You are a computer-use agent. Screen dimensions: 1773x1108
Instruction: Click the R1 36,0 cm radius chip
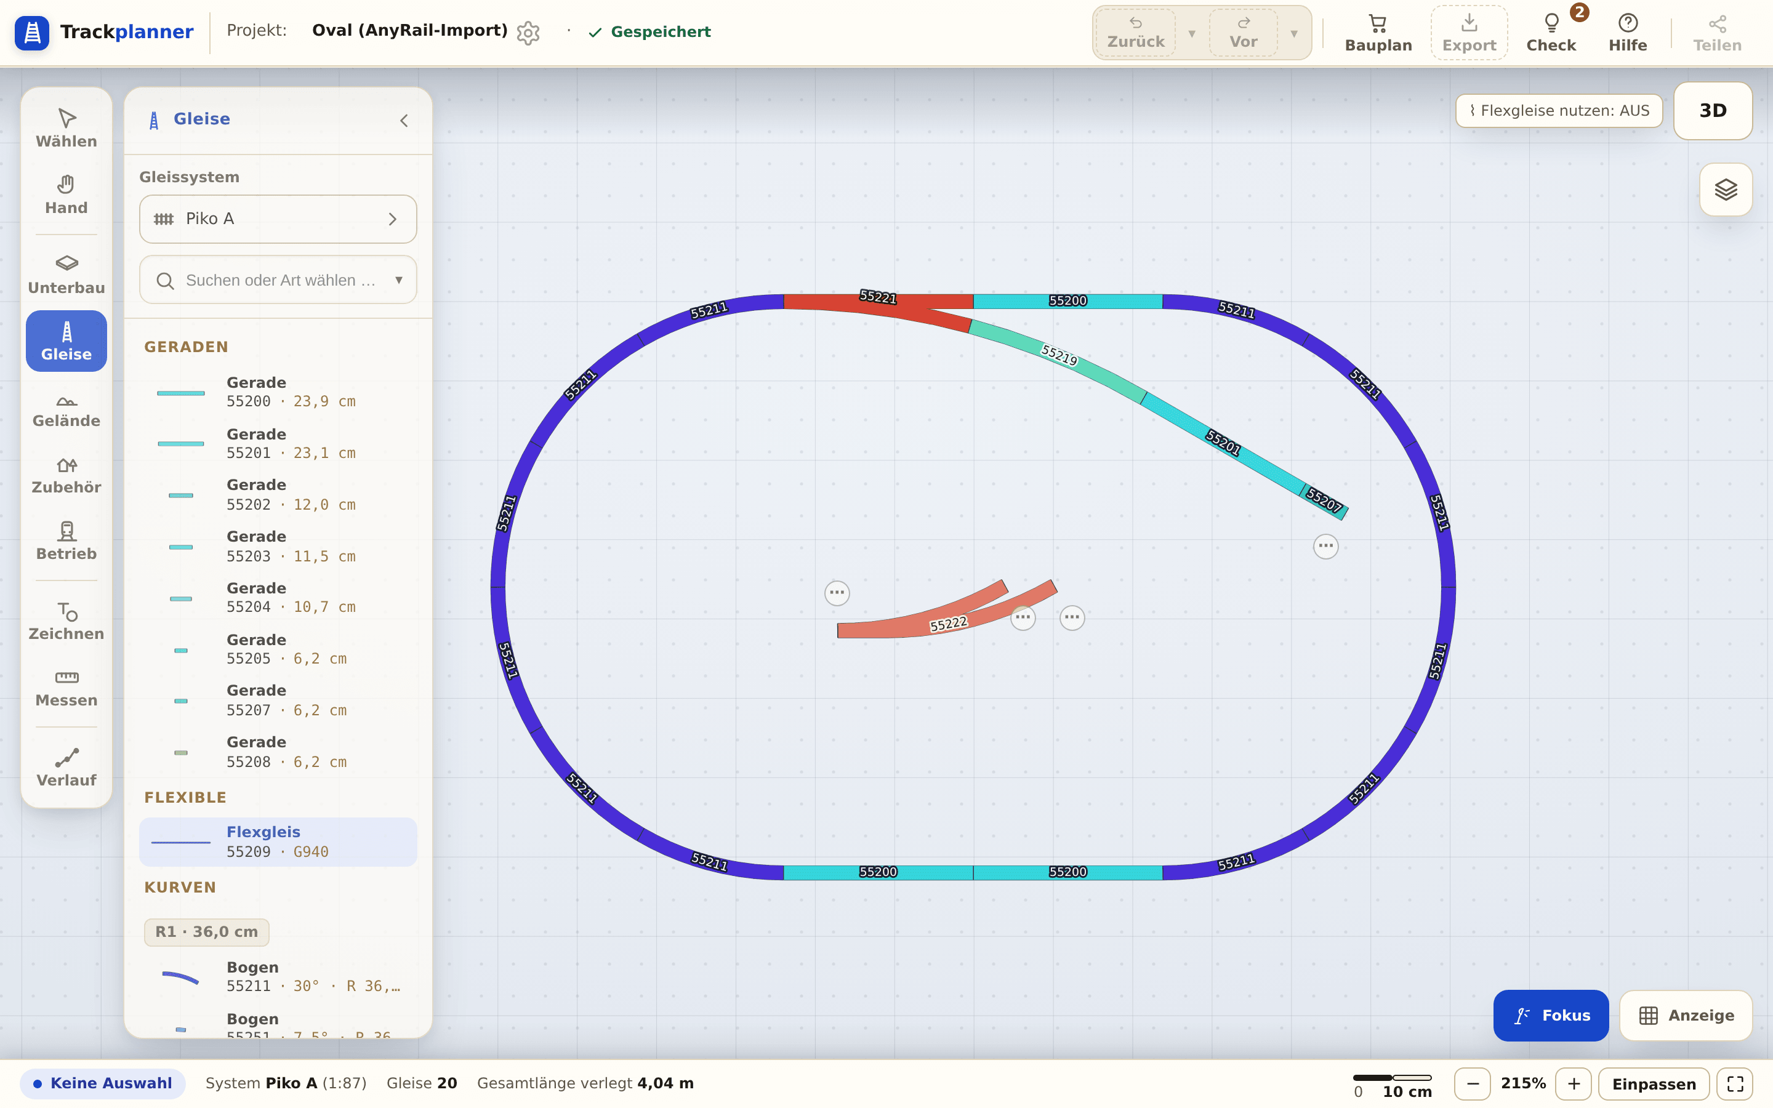pyautogui.click(x=207, y=932)
